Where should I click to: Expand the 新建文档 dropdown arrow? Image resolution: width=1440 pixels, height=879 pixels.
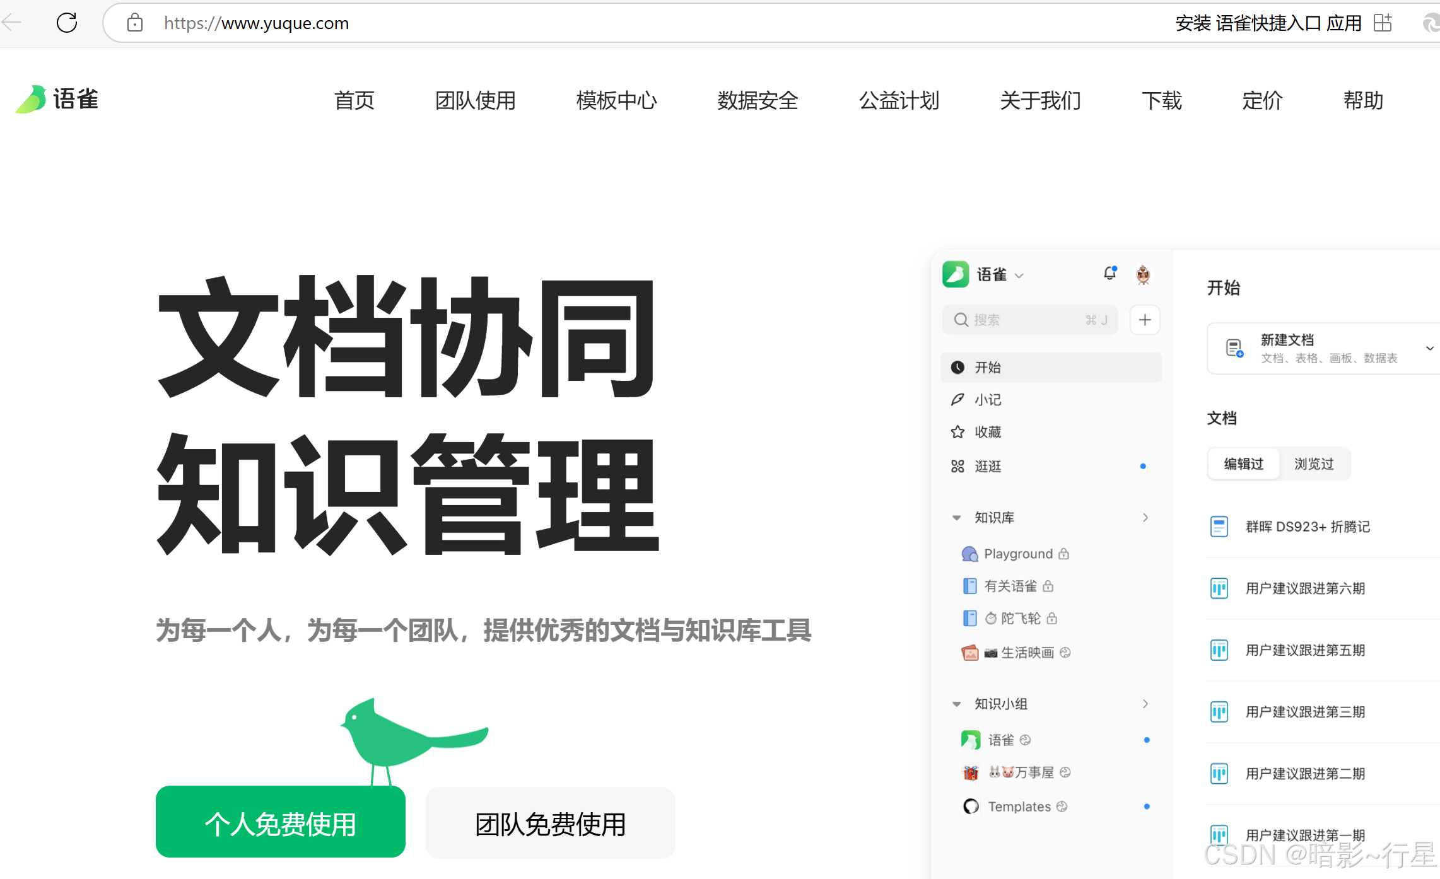point(1429,348)
